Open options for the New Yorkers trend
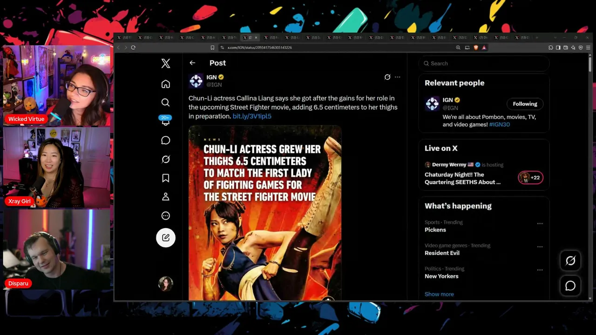Viewport: 596px width, 335px height. (540, 270)
